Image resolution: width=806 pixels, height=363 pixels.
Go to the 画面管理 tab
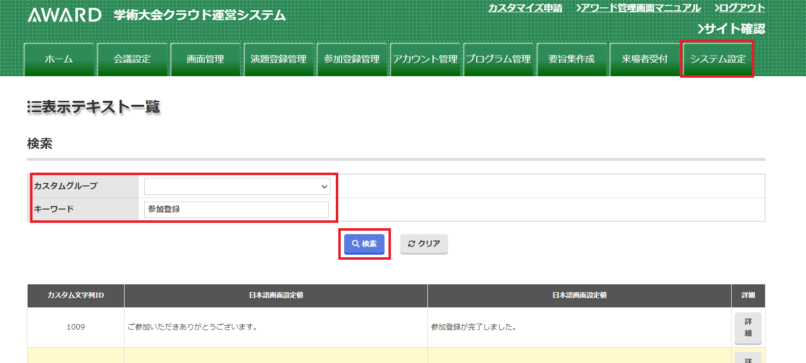(x=205, y=60)
